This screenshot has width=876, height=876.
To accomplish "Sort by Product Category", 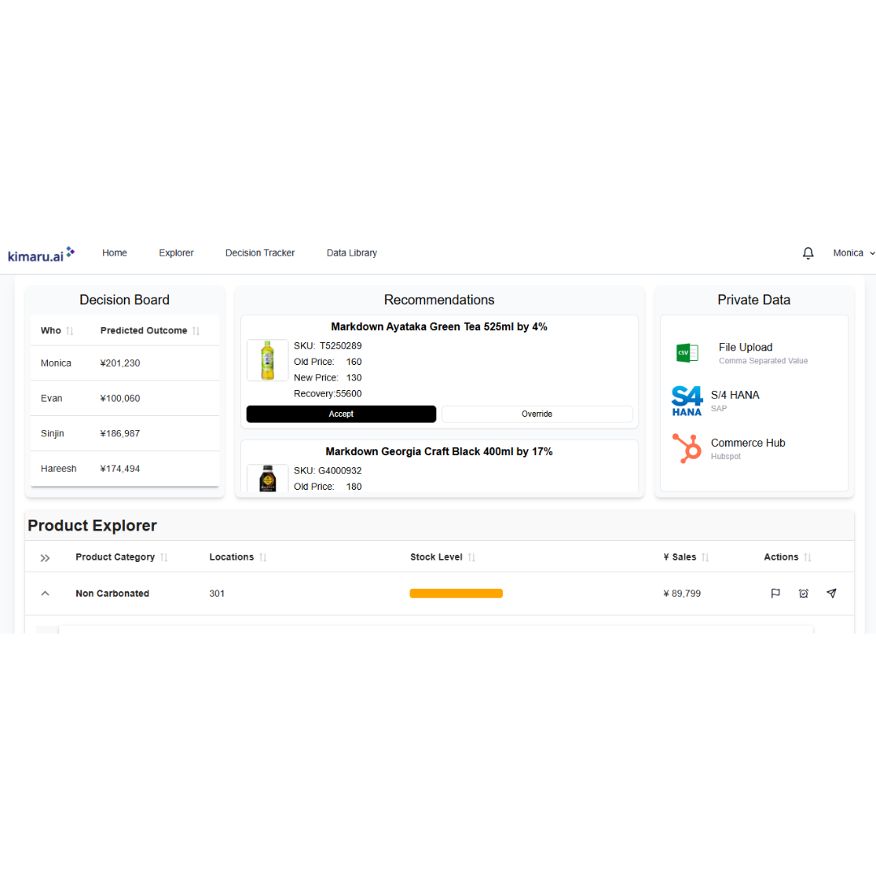I will coord(164,557).
